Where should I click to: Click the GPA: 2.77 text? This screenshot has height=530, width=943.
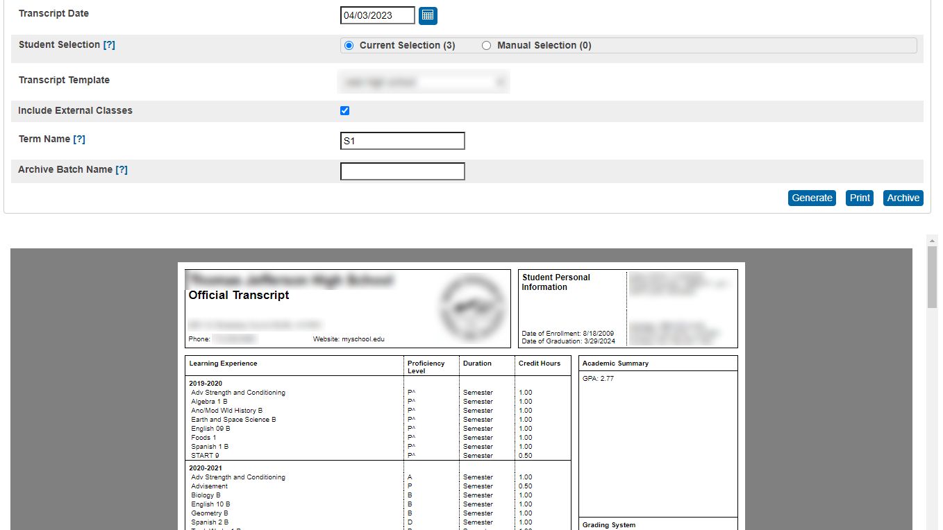598,379
